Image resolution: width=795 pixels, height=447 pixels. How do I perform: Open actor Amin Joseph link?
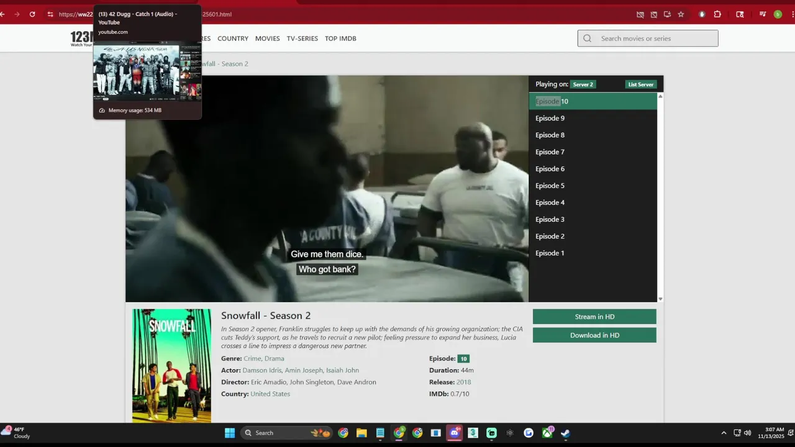pos(304,370)
